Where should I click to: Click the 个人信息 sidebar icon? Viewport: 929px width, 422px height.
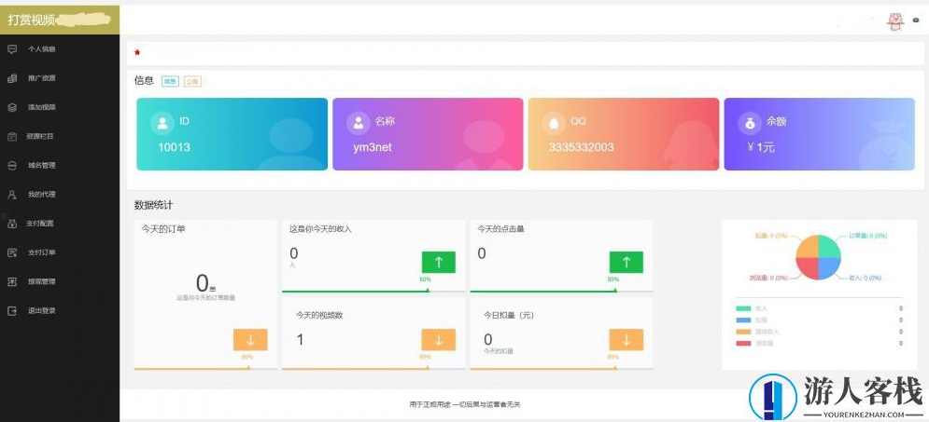click(12, 49)
